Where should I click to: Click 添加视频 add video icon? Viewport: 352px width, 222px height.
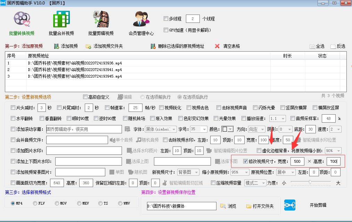point(56,46)
